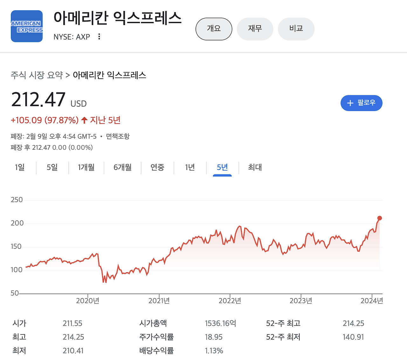407x361 pixels.
Task: Select the 연중 chart range
Action: (157, 167)
